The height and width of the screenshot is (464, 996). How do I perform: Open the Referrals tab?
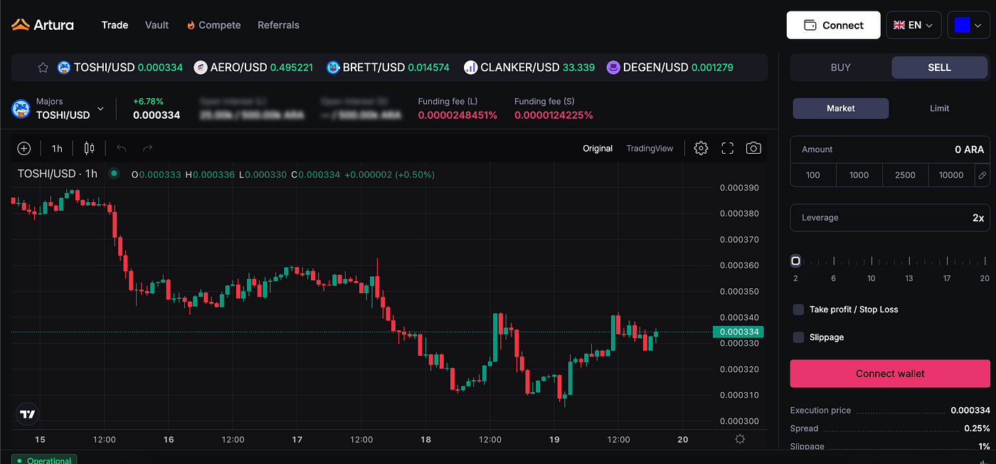[278, 25]
